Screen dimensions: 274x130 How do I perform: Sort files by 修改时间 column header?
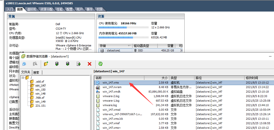(x=259, y=78)
